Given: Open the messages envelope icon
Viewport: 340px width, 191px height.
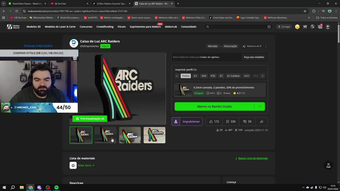Looking at the screenshot, I should 320,27.
